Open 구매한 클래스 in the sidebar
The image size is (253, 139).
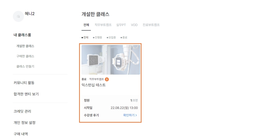[25, 56]
